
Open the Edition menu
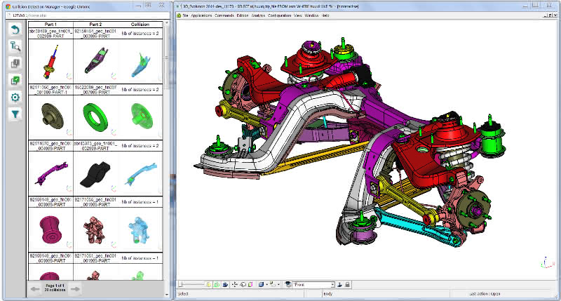pos(243,15)
